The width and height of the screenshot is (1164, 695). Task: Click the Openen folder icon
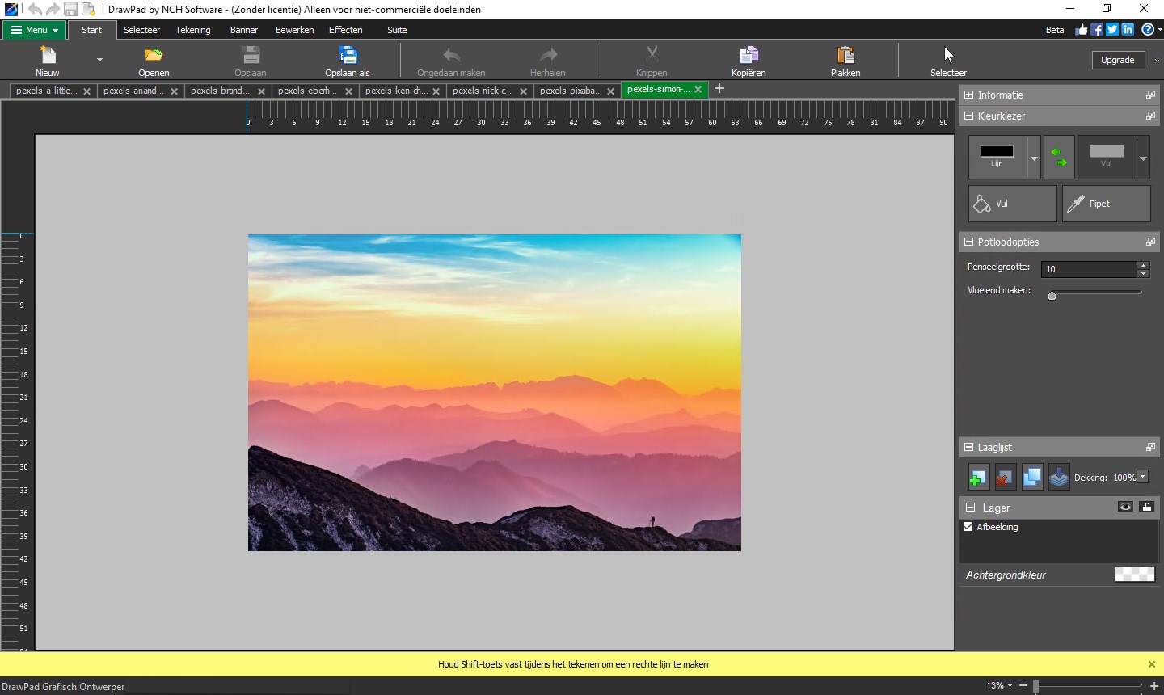[154, 56]
